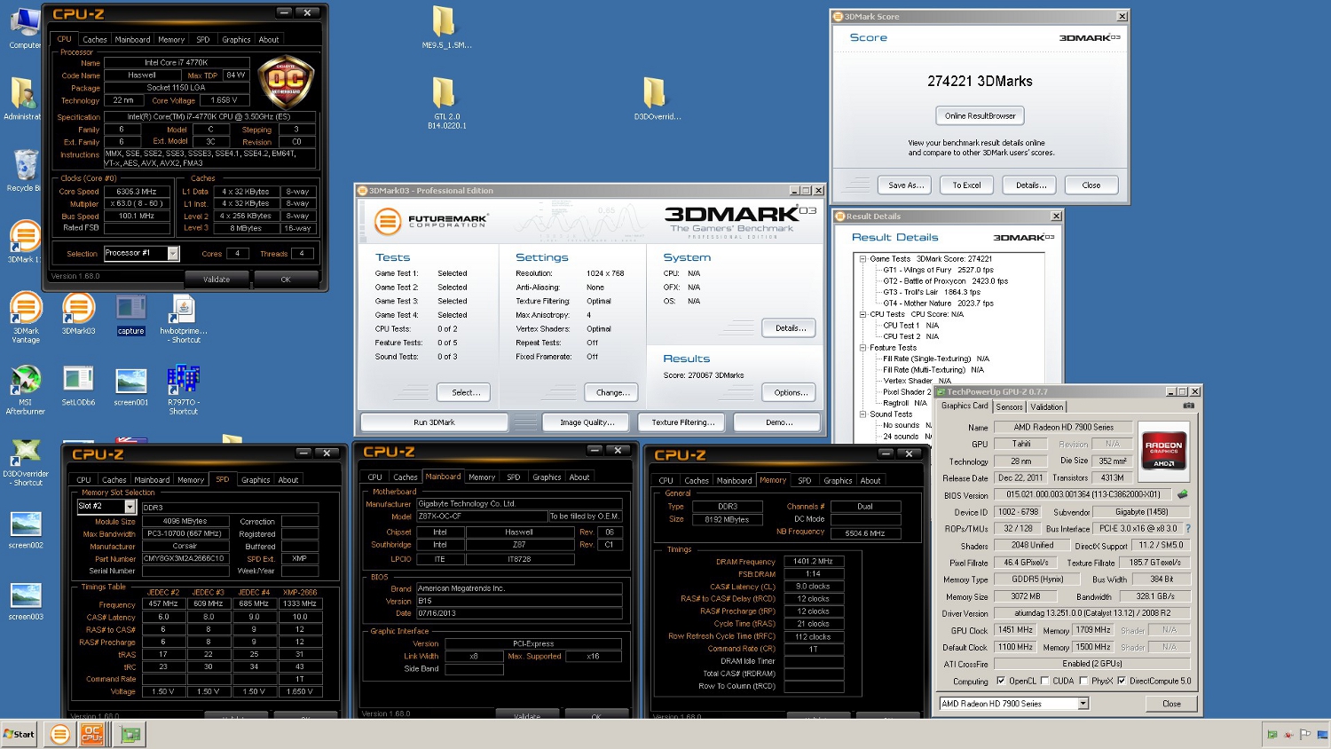This screenshot has height=749, width=1331.
Task: Click Save As in 3DMark Score window
Action: 905,185
